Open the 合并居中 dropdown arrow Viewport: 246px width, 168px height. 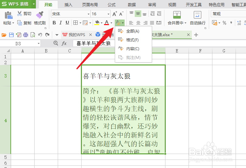tap(185, 23)
